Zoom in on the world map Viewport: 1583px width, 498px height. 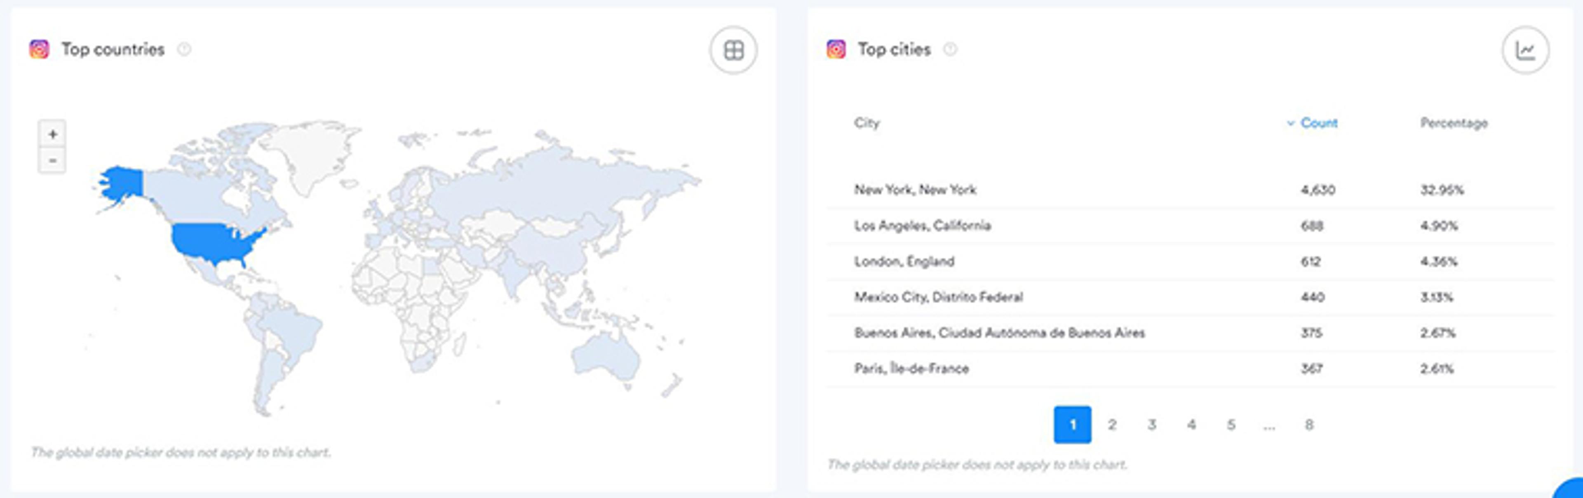53,134
